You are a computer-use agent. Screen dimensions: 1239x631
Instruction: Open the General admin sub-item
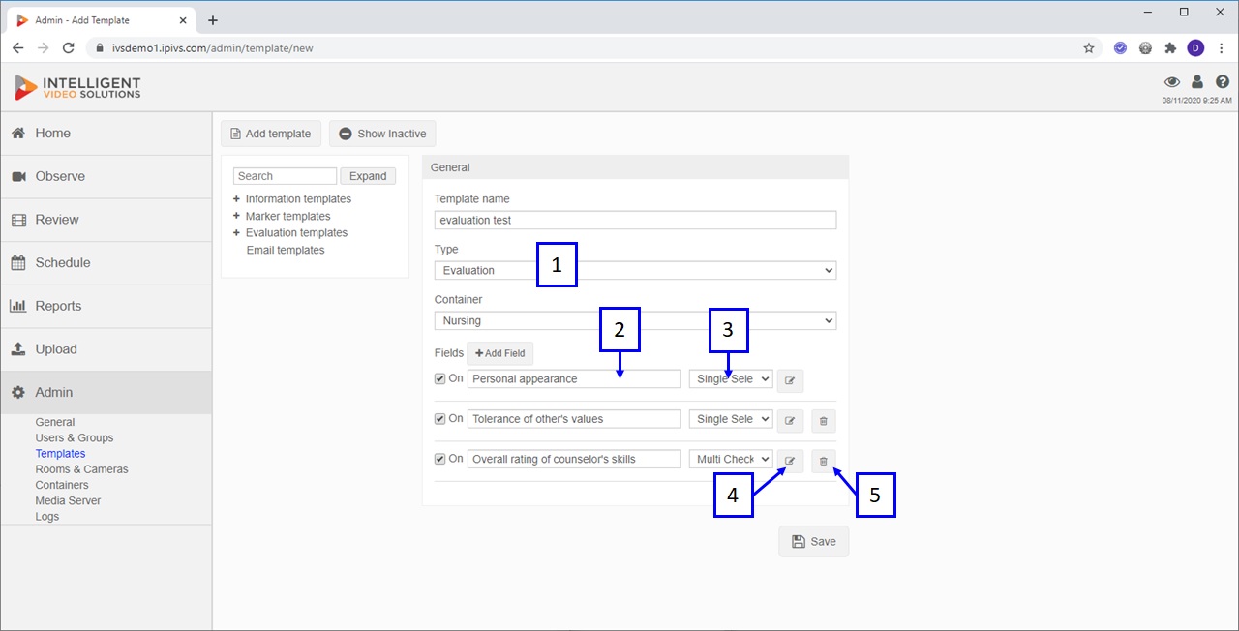coord(55,423)
